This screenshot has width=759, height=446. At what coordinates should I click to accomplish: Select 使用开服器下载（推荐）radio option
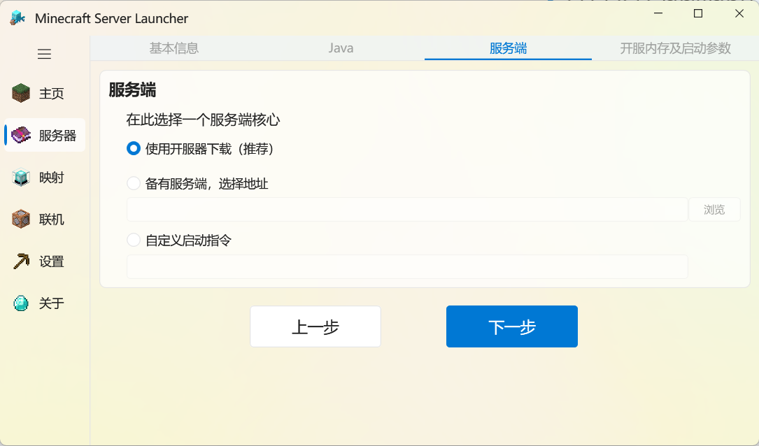(134, 149)
